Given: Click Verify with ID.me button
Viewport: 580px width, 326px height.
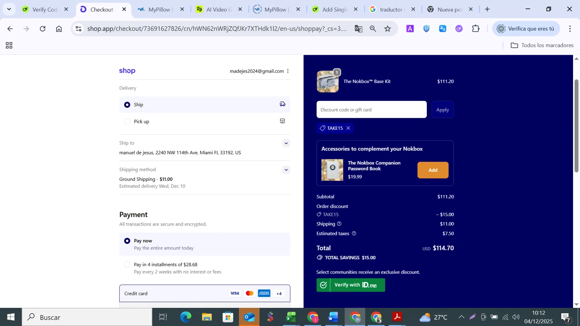Looking at the screenshot, I should [351, 285].
